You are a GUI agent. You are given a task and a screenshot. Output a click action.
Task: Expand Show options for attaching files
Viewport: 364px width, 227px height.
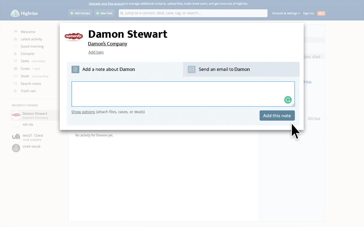click(83, 112)
